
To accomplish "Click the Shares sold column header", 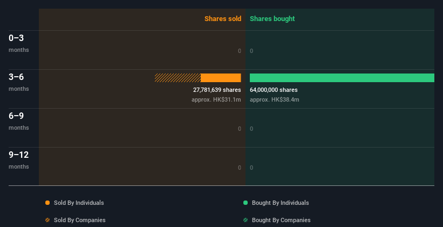I will coord(223,19).
